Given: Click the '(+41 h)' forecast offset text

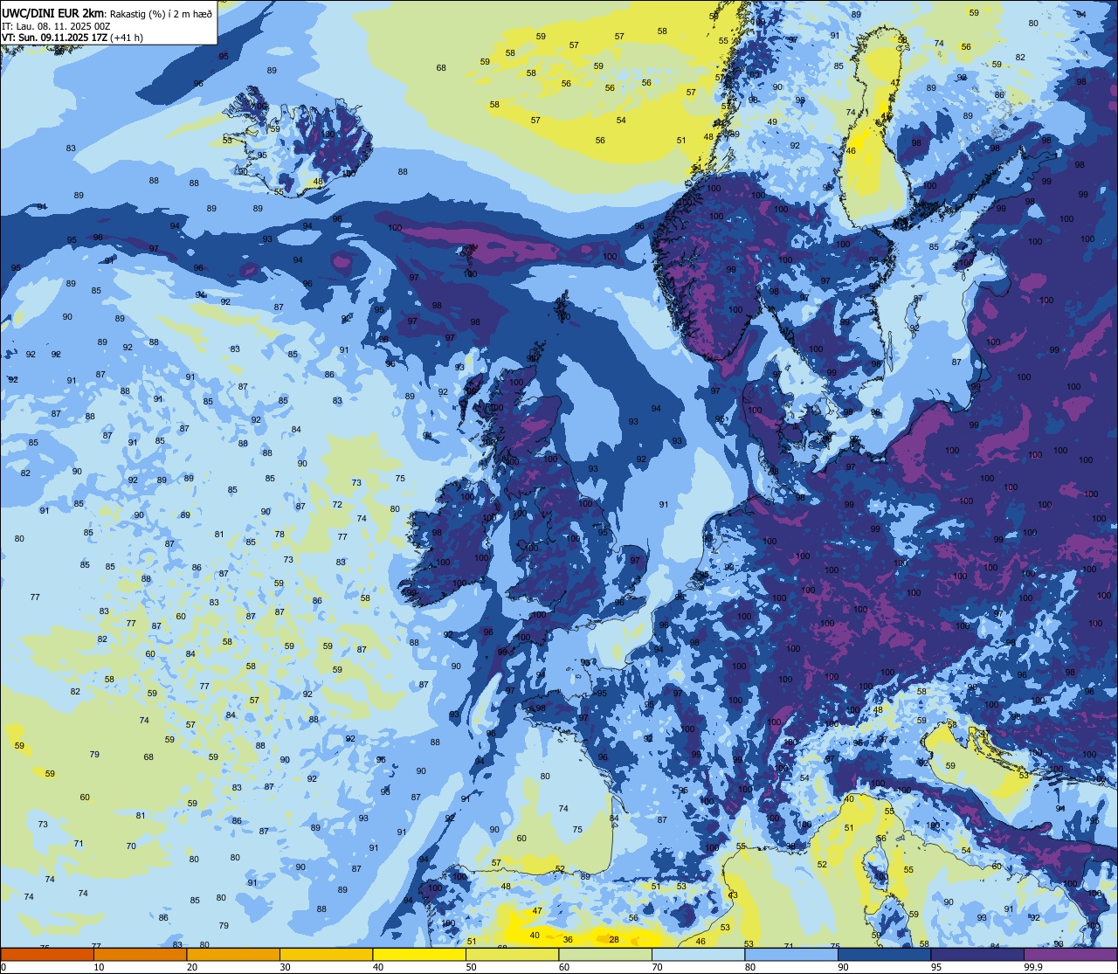Looking at the screenshot, I should [x=127, y=38].
